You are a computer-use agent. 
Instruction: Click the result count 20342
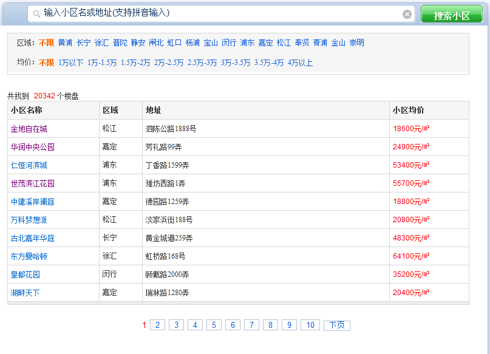[44, 96]
